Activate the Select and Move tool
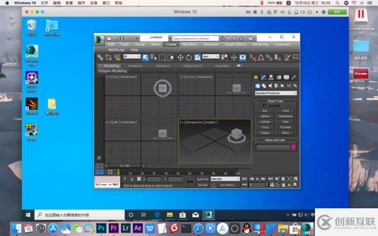 tap(180, 57)
